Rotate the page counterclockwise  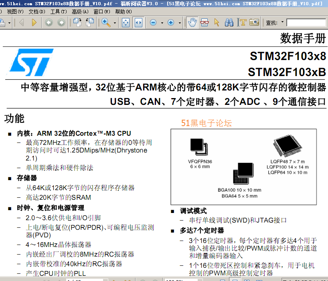point(90,22)
